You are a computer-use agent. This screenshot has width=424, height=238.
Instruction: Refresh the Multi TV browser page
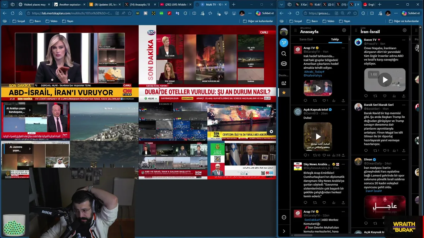[x=12, y=13]
